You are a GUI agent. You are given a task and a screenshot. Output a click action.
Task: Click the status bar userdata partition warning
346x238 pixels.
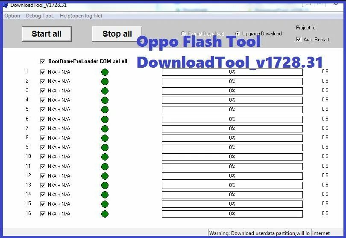tap(260, 233)
